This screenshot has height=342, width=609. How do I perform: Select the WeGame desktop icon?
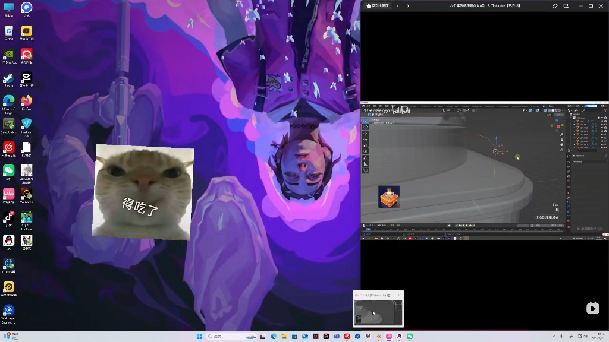(x=26, y=194)
